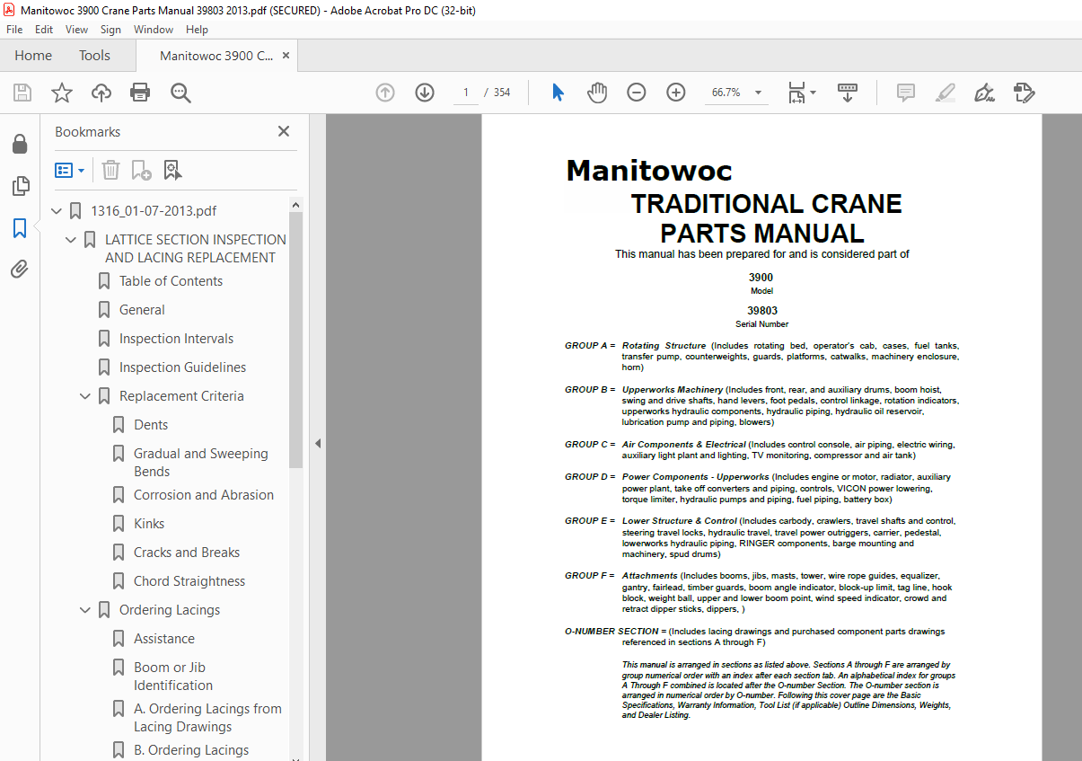This screenshot has width=1082, height=761.
Task: Switch to the Home tab
Action: (33, 56)
